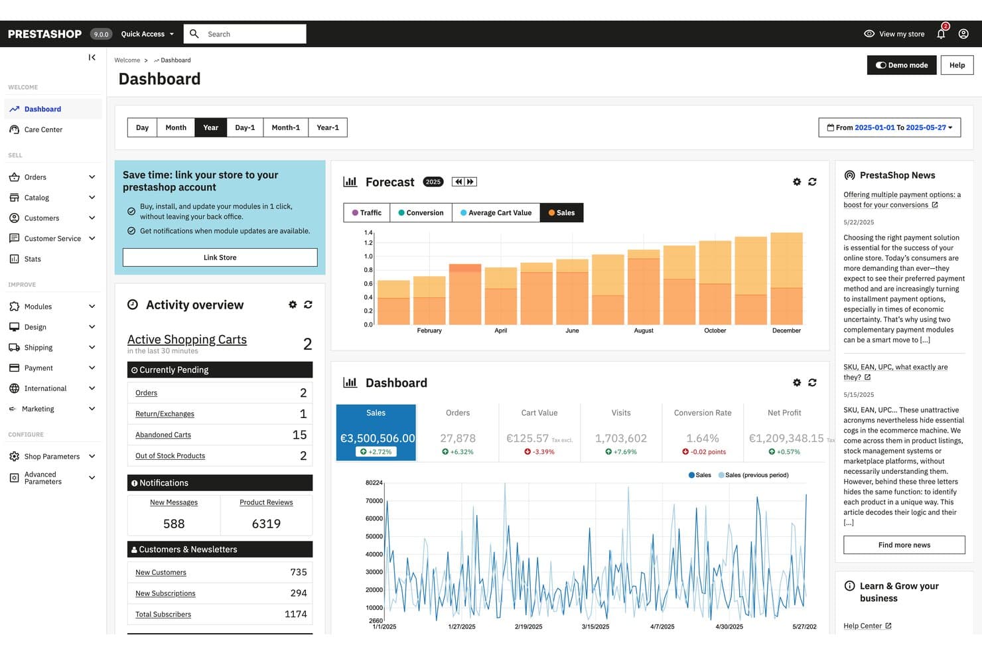
Task: Select the Year-1 period tab
Action: pyautogui.click(x=328, y=127)
